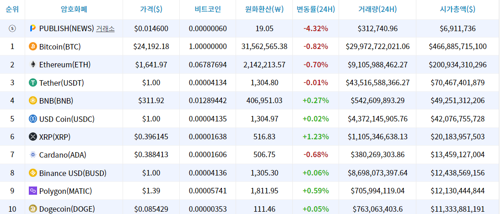The image size is (501, 214).
Task: Click the Cardano dotted logo icon
Action: tap(33, 155)
